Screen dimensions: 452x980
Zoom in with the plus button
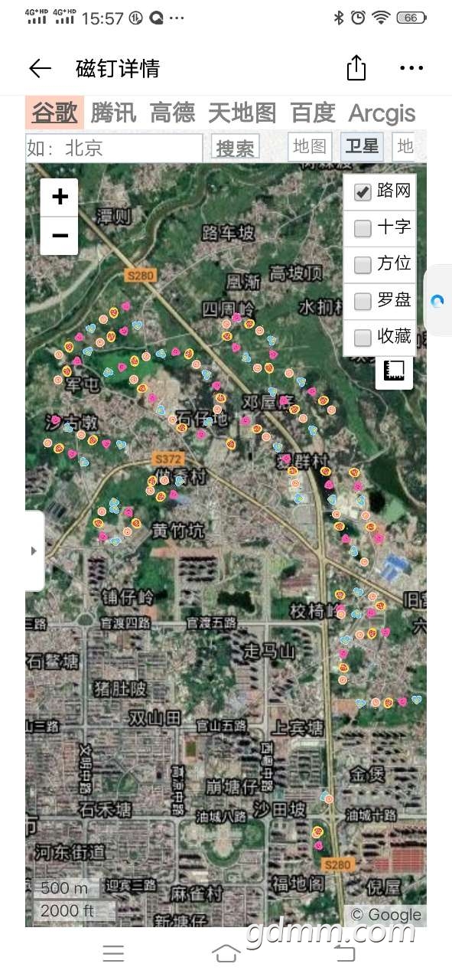pyautogui.click(x=60, y=198)
